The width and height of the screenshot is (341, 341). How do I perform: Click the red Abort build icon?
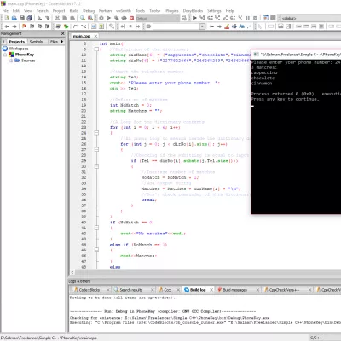131,18
